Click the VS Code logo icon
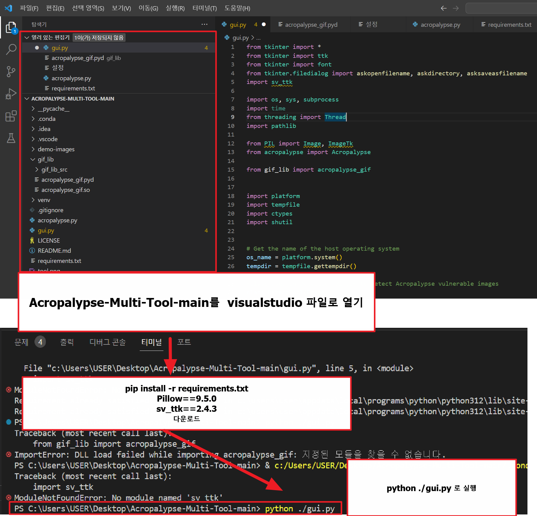 coord(9,8)
